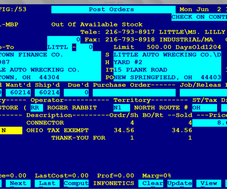Click the Next button in the bottom bar
227x189 pixels.
click(x=18, y=183)
